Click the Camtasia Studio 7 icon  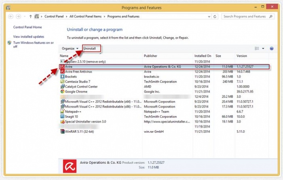point(62,82)
